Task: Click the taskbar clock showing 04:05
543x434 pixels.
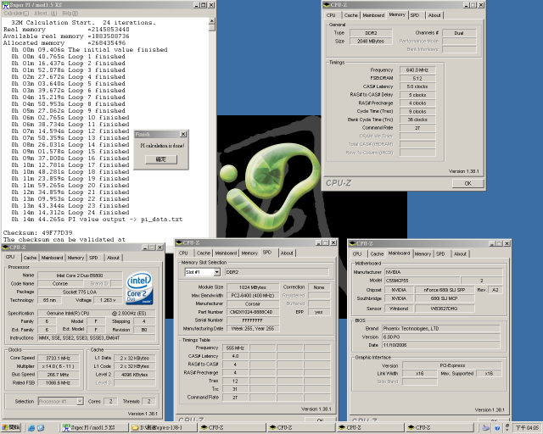Action: [527, 428]
